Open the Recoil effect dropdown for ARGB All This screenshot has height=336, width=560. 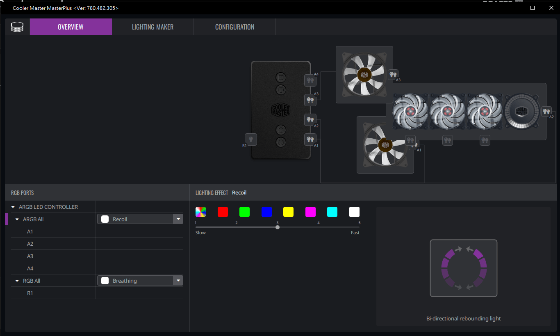click(x=178, y=219)
